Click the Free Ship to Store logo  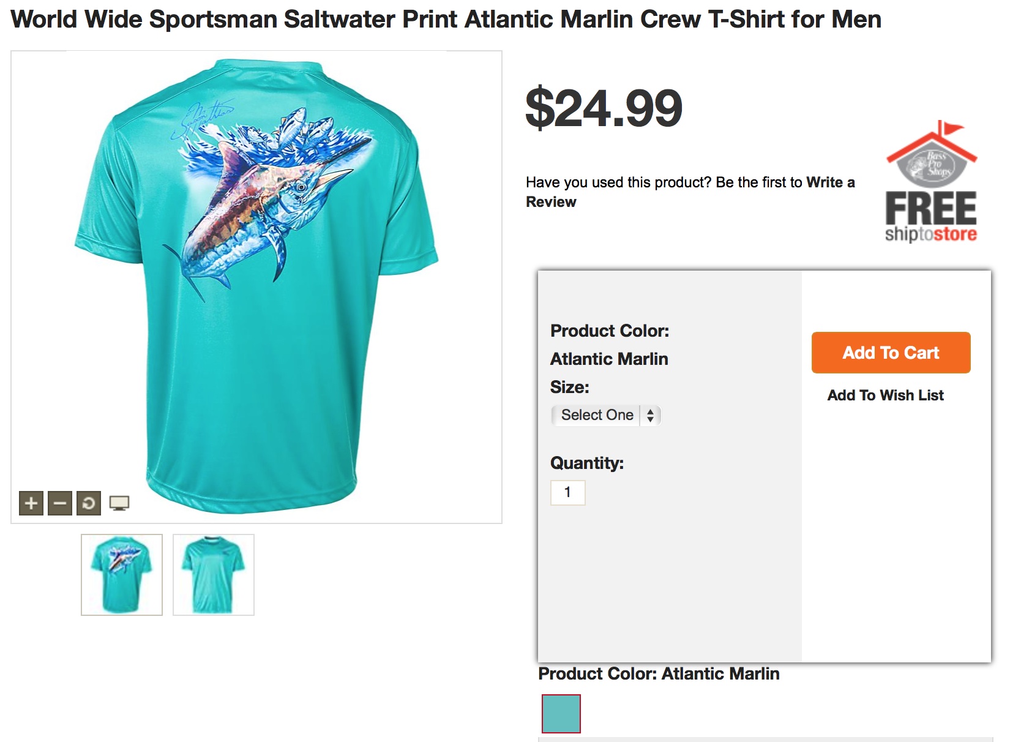click(x=930, y=184)
